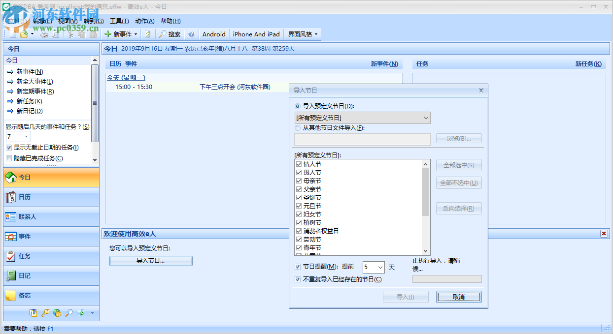
Task: Select the Print icon in the toolbar
Action: (44, 34)
